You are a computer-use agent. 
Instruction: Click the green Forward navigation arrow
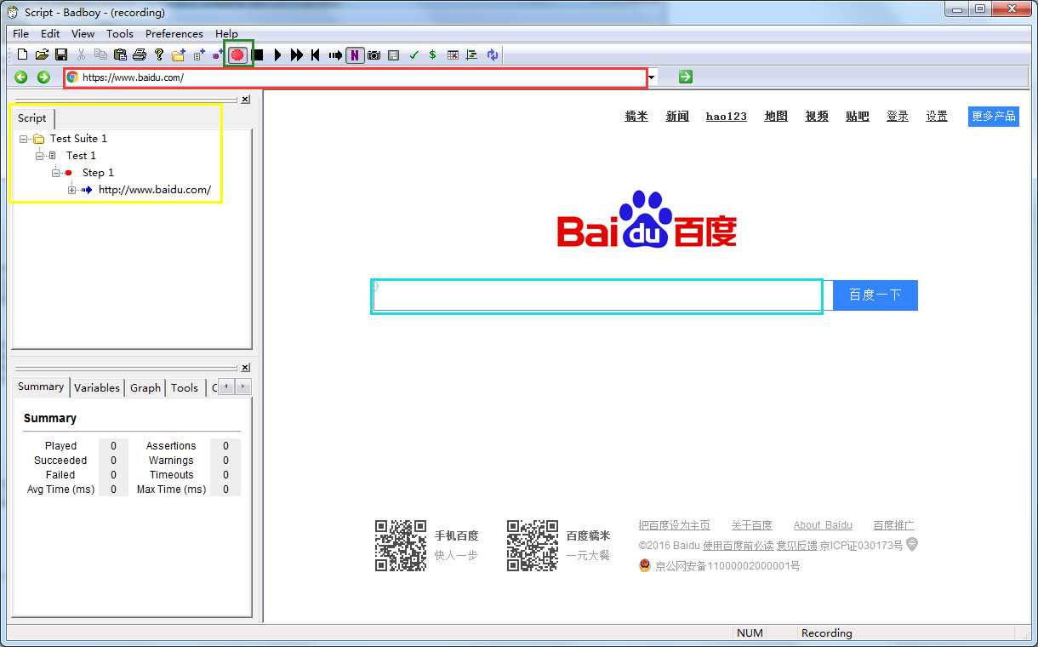tap(43, 77)
